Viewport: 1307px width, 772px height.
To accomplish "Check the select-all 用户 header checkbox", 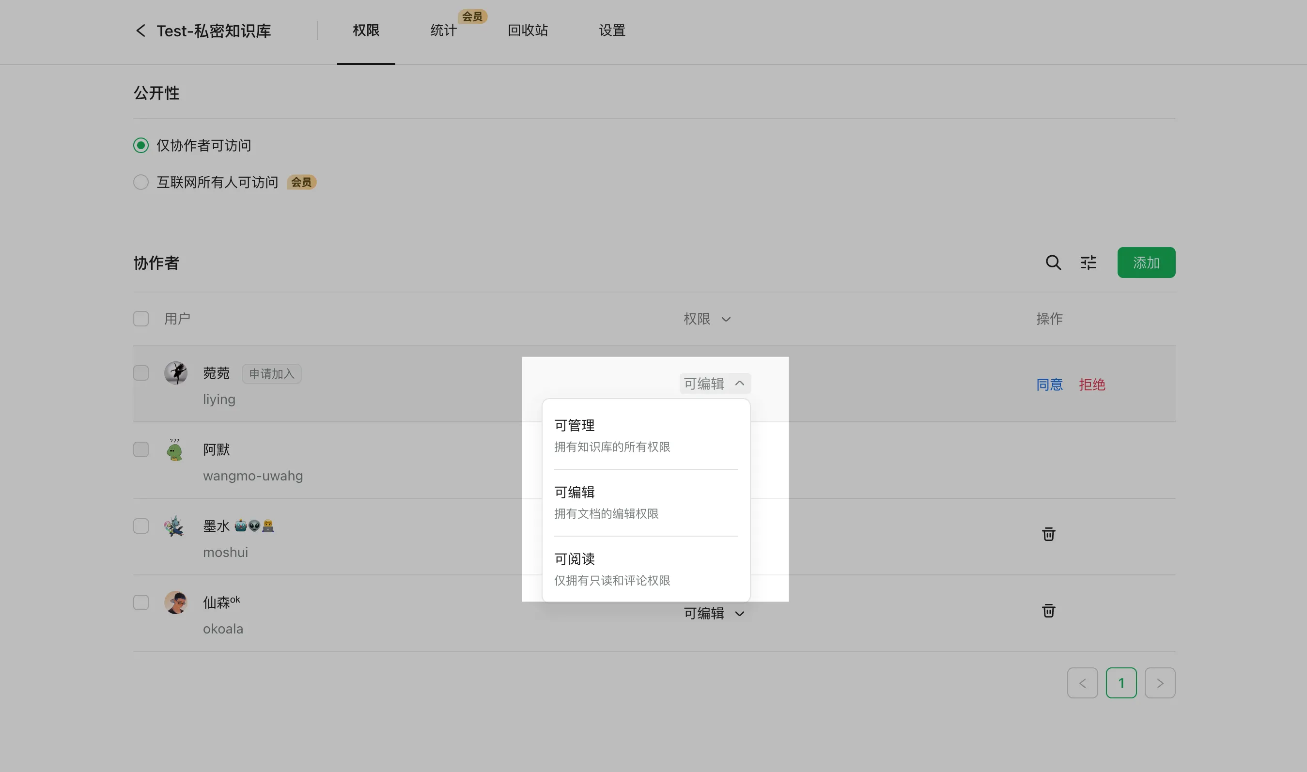I will point(141,318).
